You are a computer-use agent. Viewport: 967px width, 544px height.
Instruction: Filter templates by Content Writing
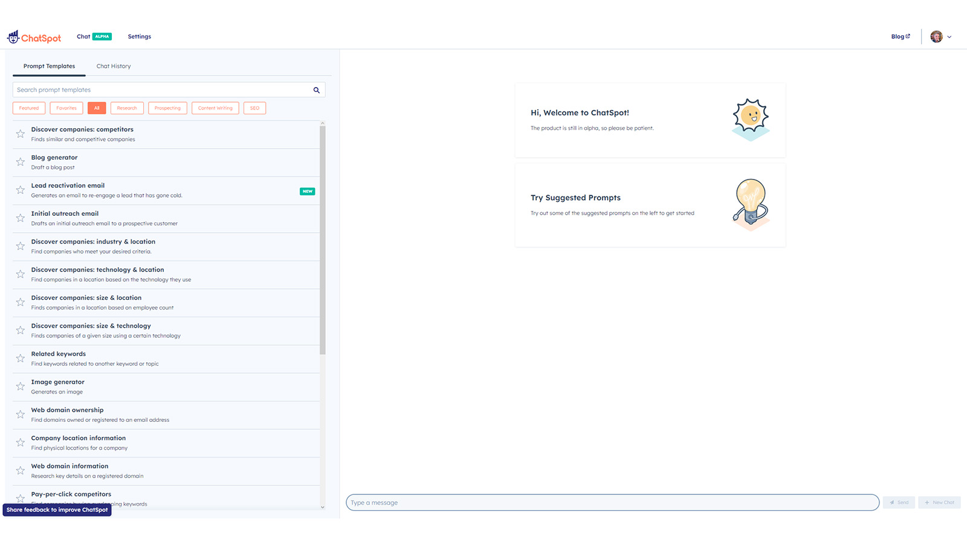click(x=215, y=108)
